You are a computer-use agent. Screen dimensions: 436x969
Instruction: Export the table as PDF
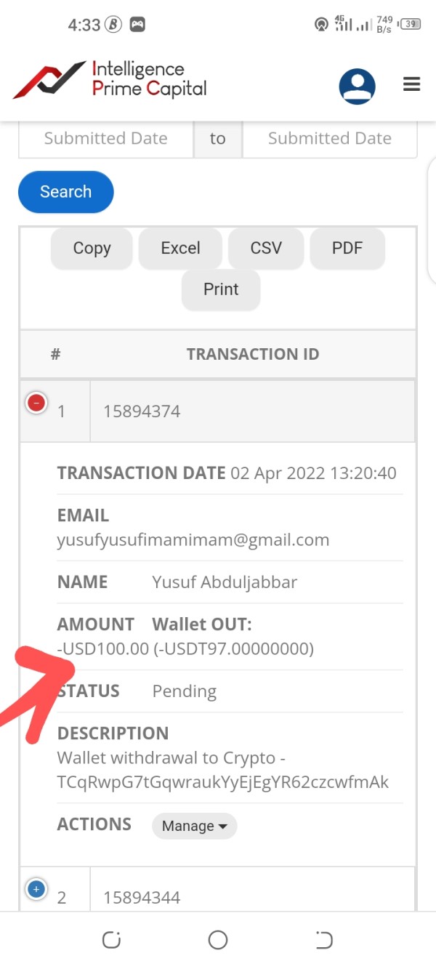point(347,248)
